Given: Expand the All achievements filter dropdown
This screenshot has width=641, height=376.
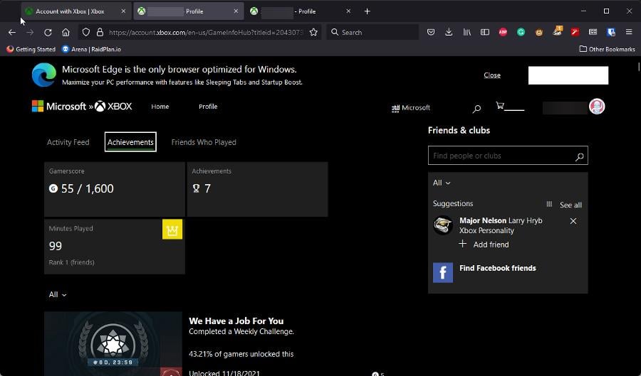Looking at the screenshot, I should point(58,294).
